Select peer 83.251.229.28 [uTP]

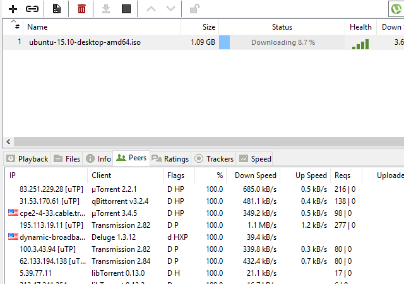pos(51,189)
